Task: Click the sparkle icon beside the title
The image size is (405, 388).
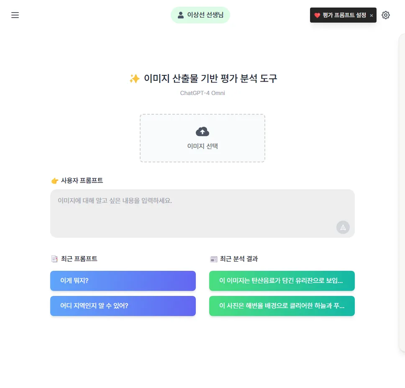Action: tap(134, 79)
